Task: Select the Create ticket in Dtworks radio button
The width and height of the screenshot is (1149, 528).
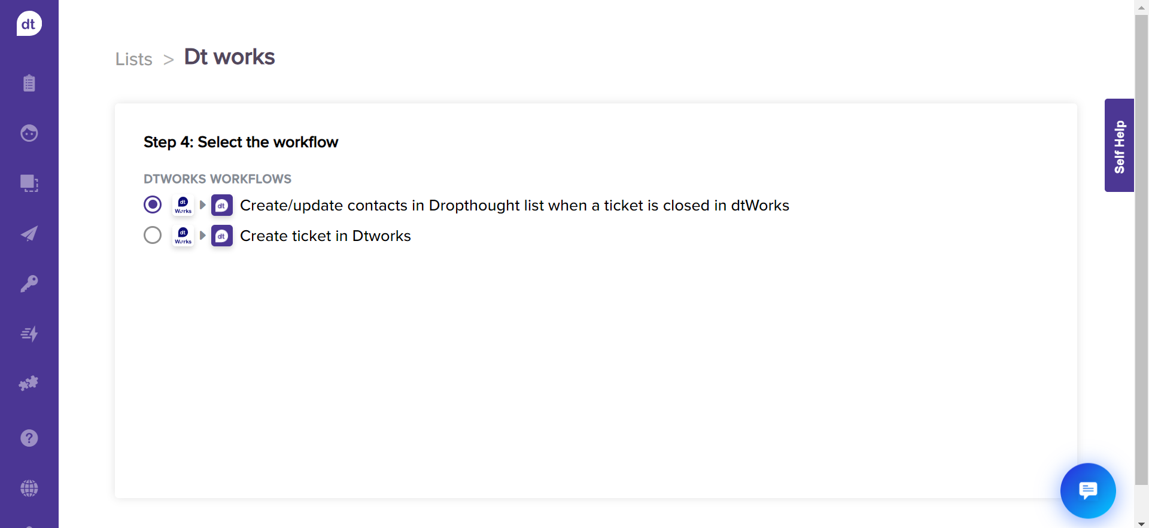Action: pyautogui.click(x=152, y=235)
